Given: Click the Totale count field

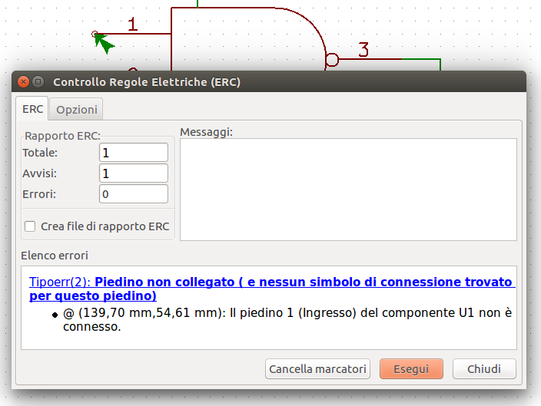Looking at the screenshot, I should pos(134,152).
